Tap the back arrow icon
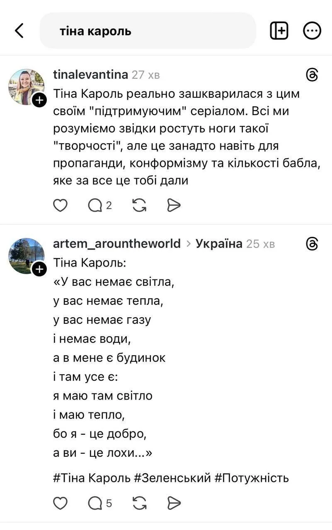This screenshot has width=332, height=530. [19, 31]
